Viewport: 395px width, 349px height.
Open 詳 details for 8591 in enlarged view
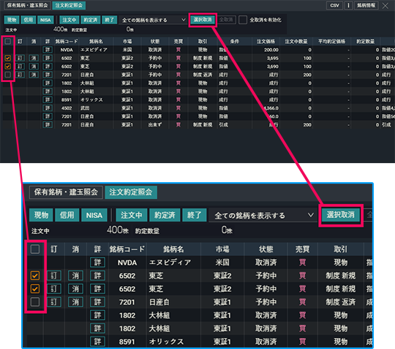tap(97, 342)
